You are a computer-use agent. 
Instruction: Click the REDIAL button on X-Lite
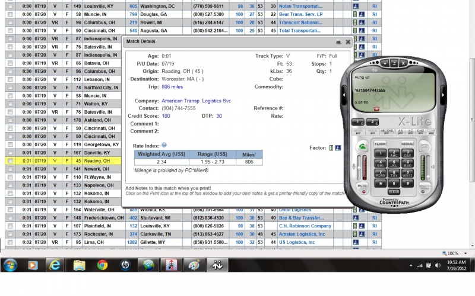[x=407, y=144]
